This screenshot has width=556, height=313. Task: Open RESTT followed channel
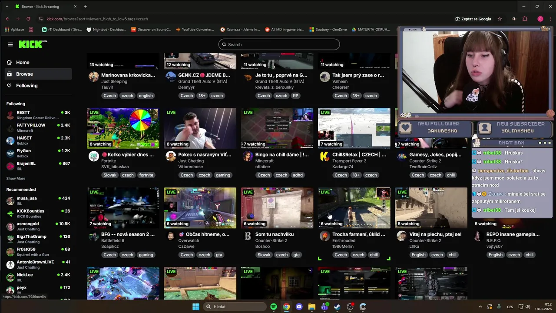click(38, 115)
